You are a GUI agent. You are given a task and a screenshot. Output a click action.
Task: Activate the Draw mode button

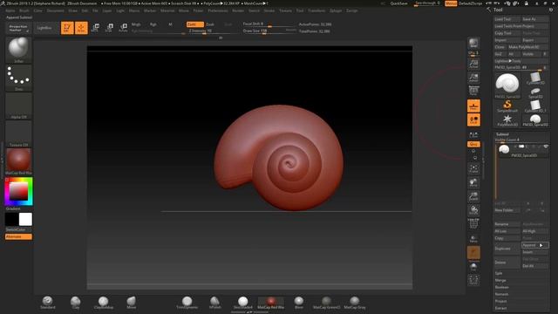coord(81,28)
